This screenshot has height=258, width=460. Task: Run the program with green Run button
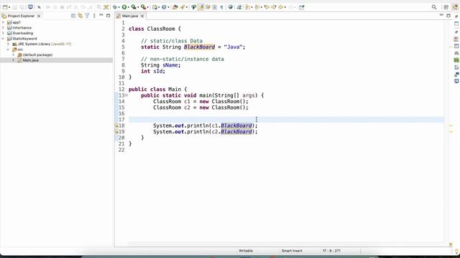coord(124,7)
